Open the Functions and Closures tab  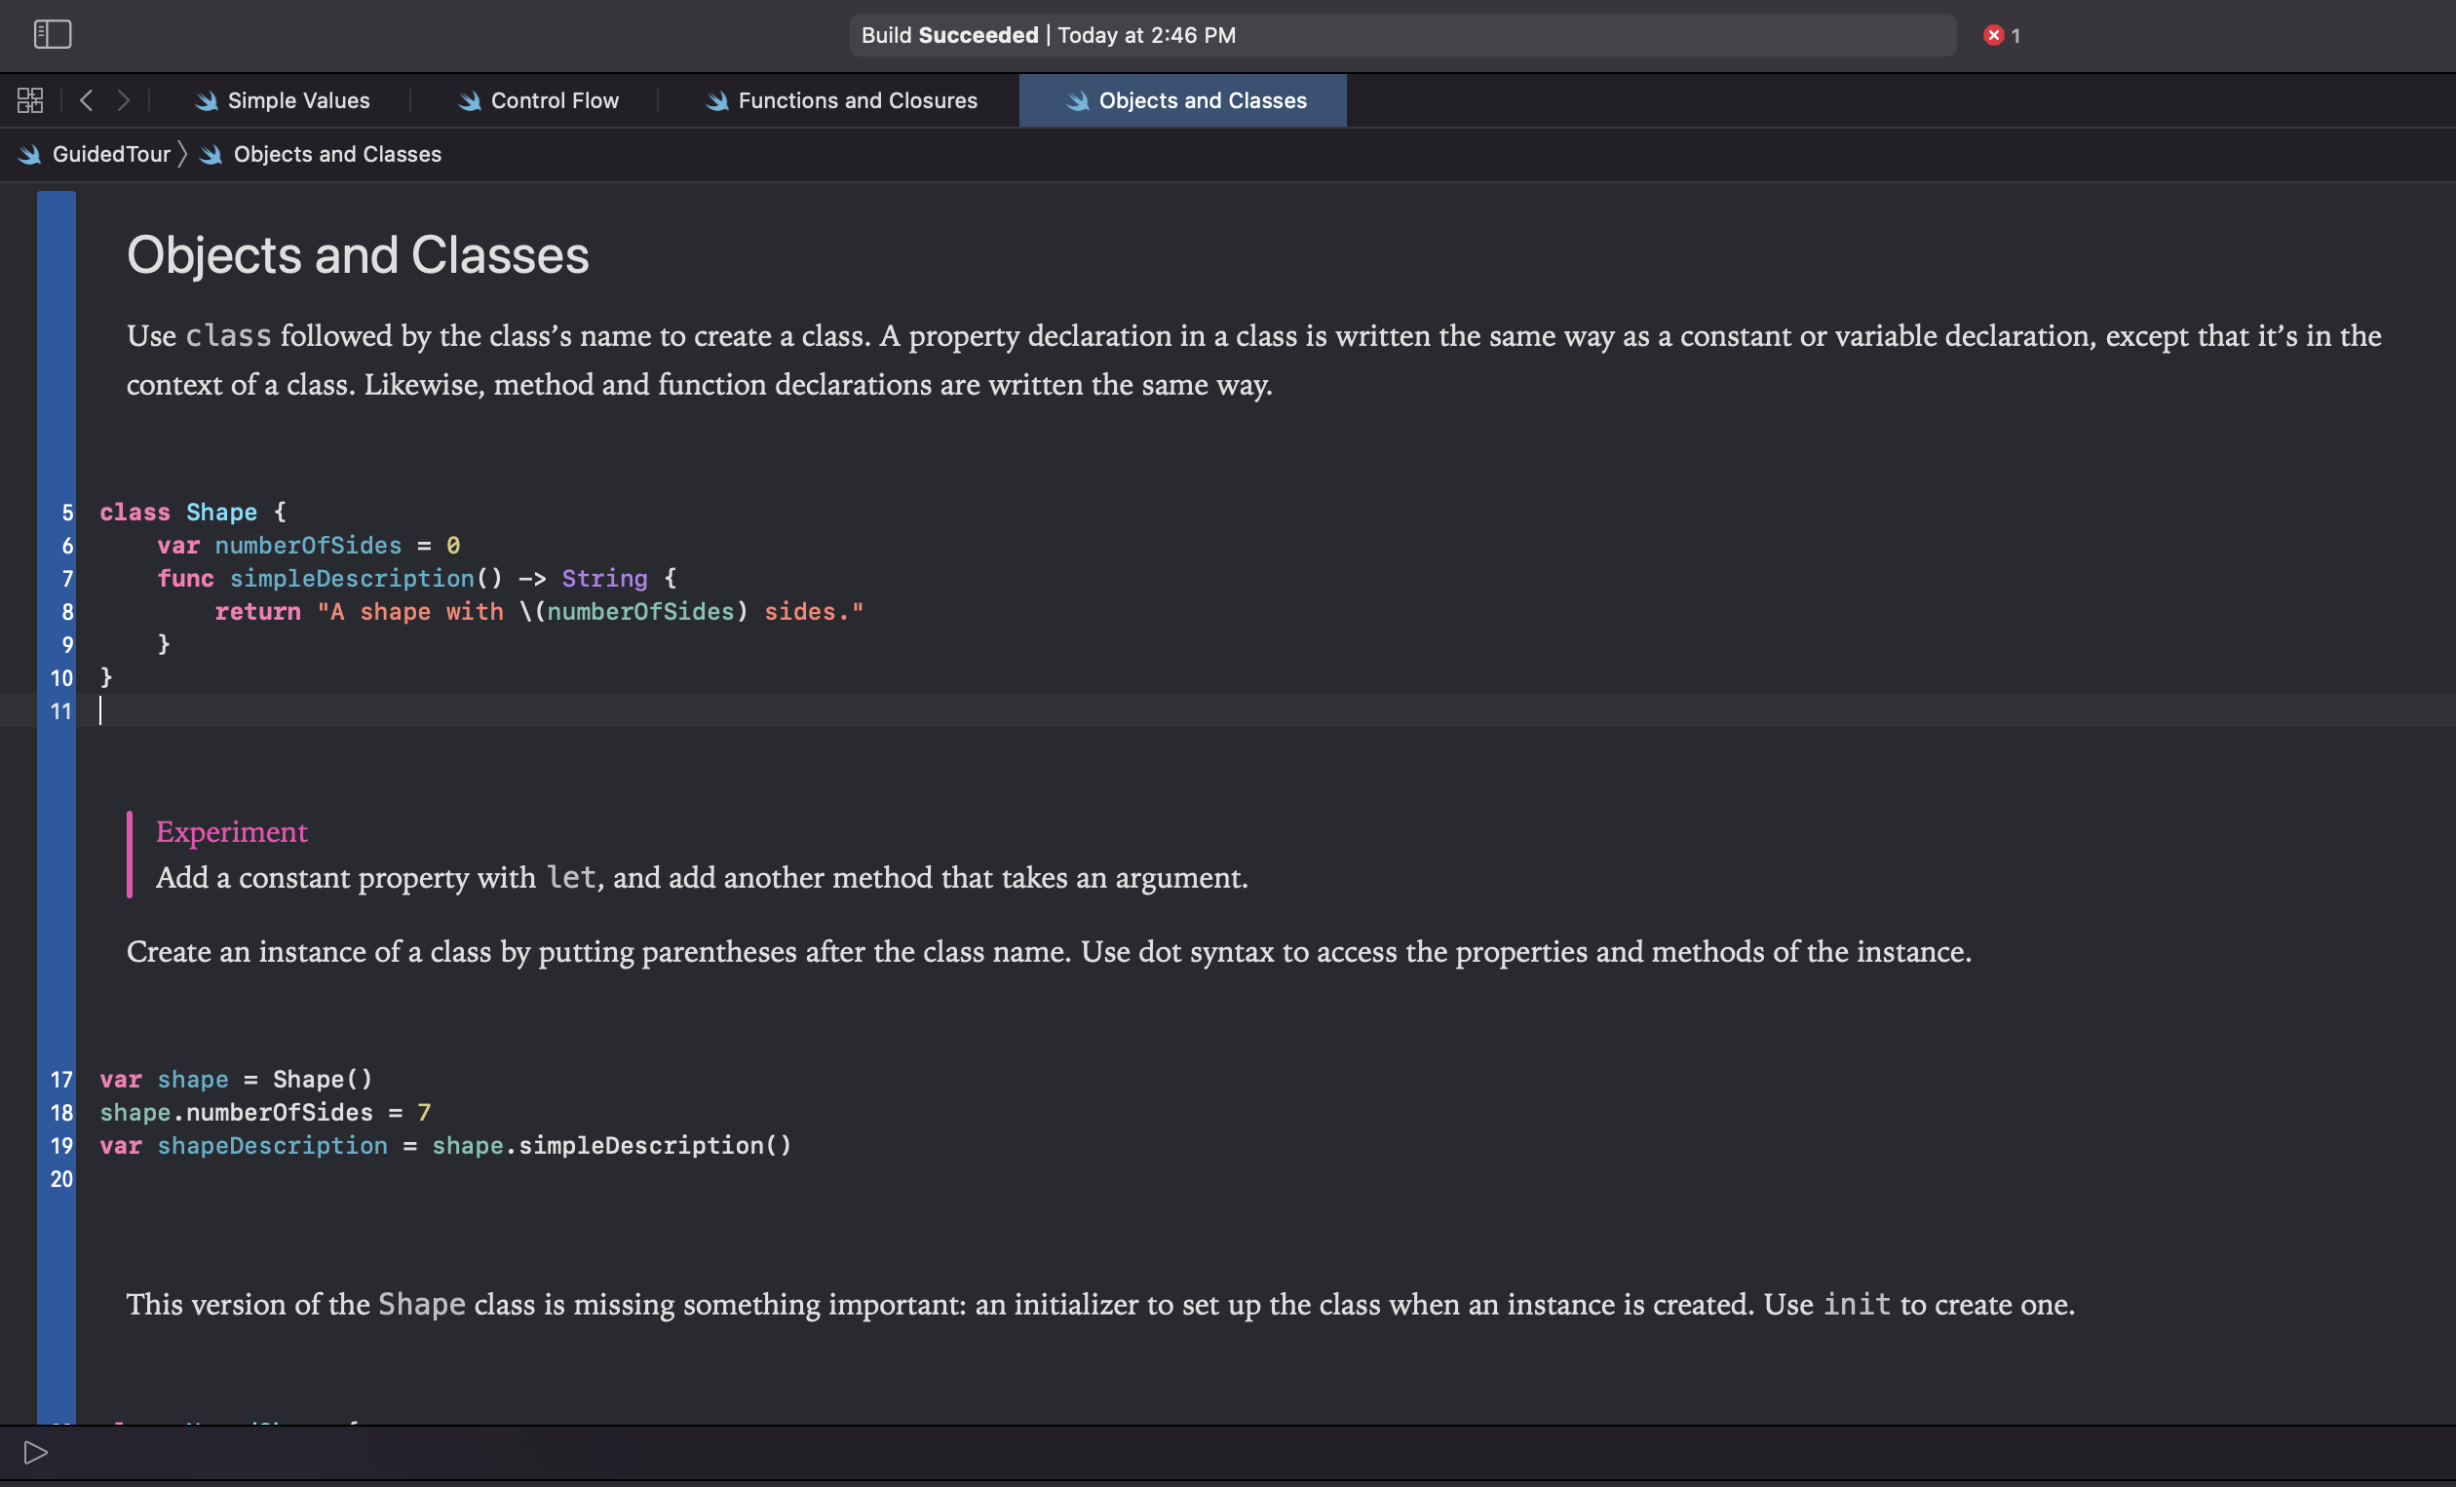click(858, 100)
